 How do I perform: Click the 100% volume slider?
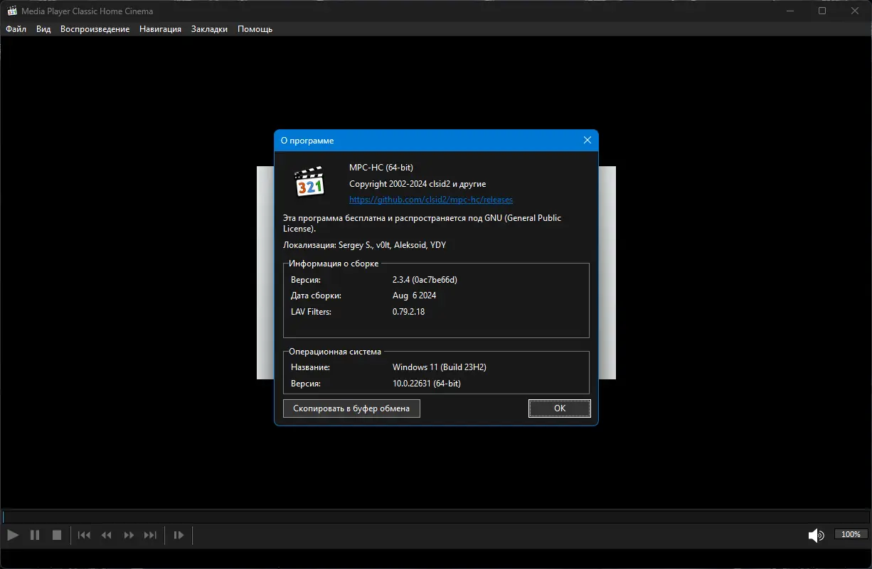click(851, 535)
